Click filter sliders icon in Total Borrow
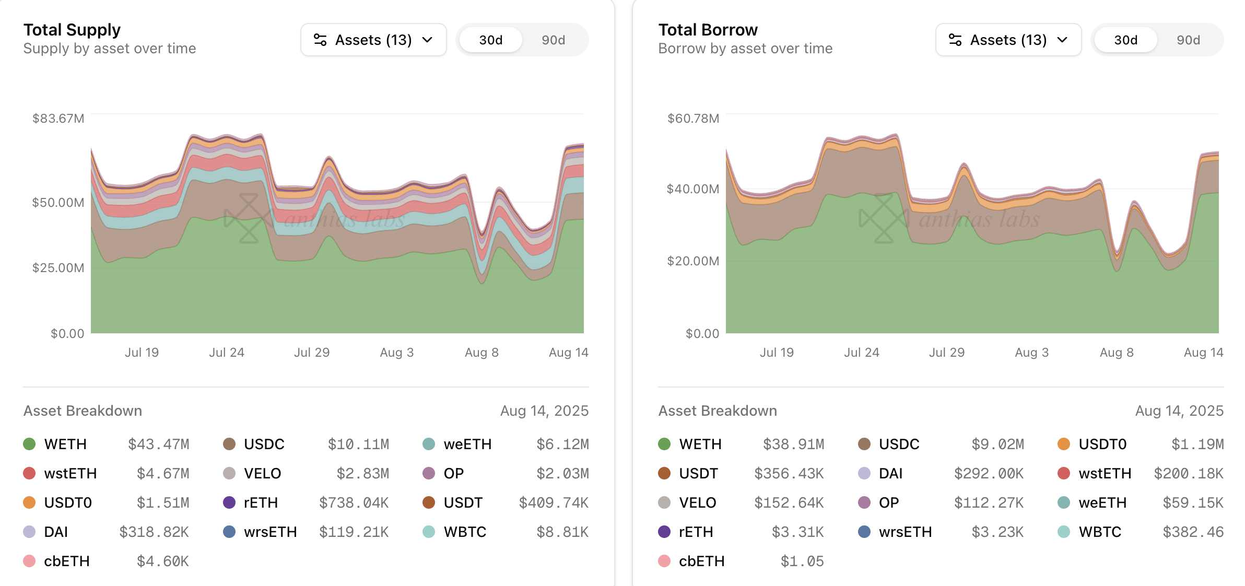 [955, 40]
